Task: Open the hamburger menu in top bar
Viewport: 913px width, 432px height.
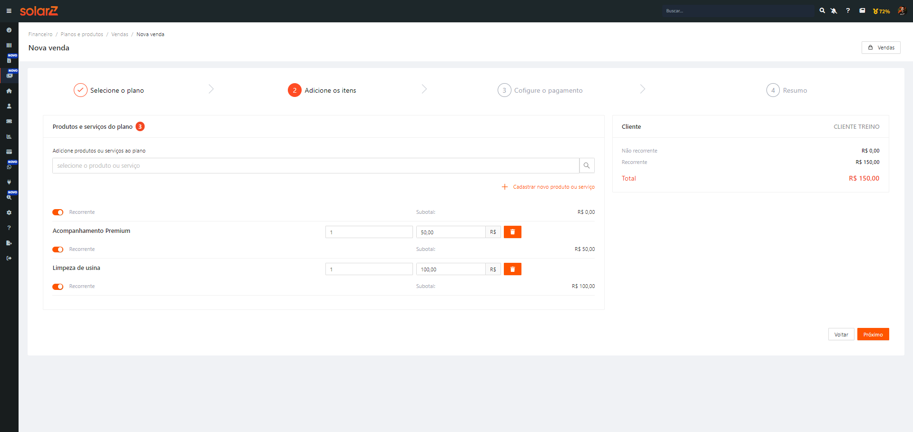Action: click(x=9, y=11)
